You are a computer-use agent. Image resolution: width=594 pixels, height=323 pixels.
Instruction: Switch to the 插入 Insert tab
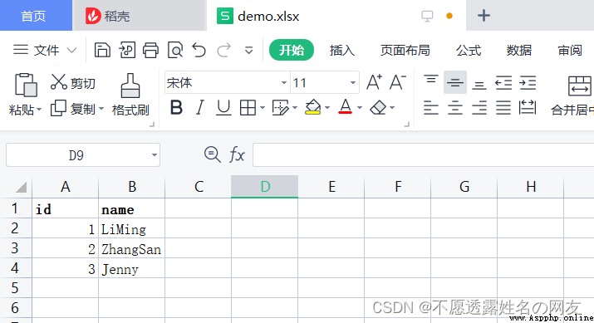342,50
